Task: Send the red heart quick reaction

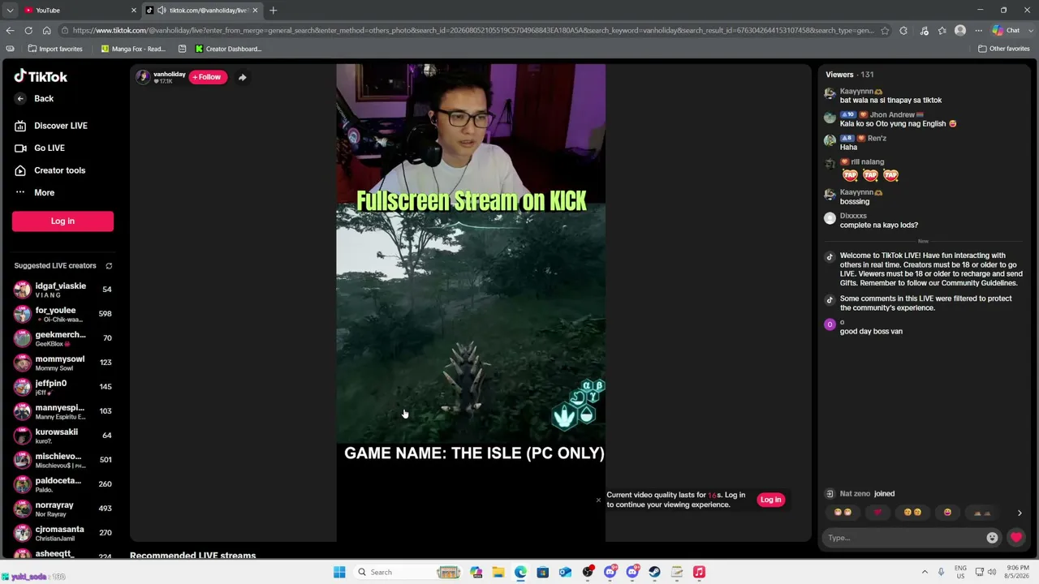Action: coord(877,513)
